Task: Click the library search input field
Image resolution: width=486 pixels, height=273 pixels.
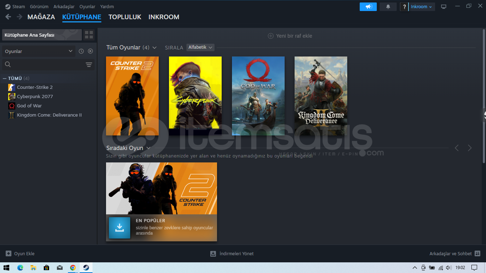Action: click(x=48, y=64)
